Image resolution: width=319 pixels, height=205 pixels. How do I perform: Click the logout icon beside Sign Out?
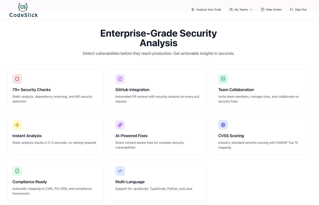pos(291,9)
